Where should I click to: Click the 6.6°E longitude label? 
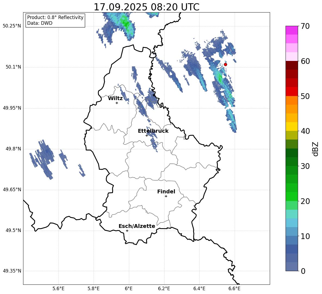(234, 289)
